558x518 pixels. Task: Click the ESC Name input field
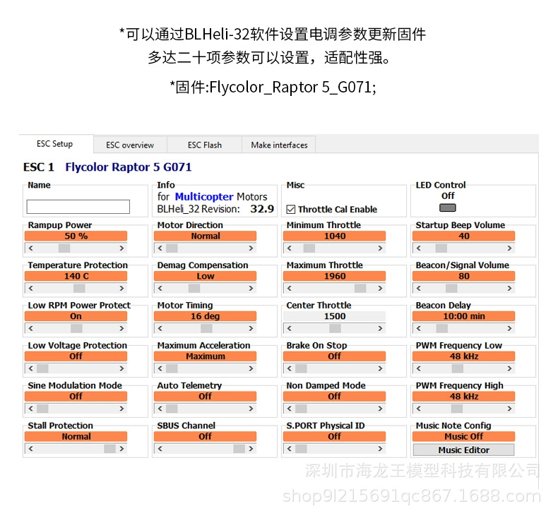point(78,207)
